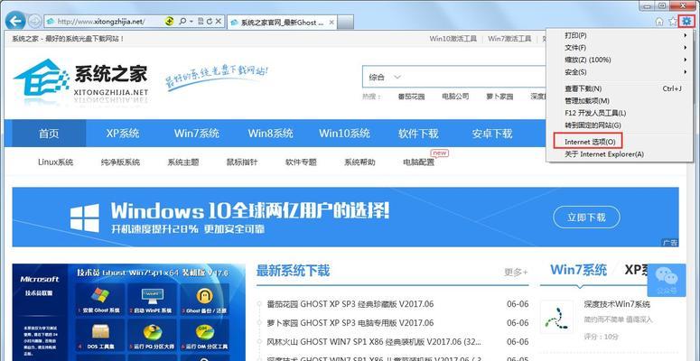Screen dimensions: 700x361
Task: Click the site search text box
Action: (x=477, y=77)
